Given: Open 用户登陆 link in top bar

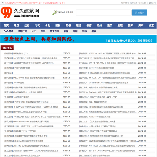Looking at the screenshot, I should (125, 3).
